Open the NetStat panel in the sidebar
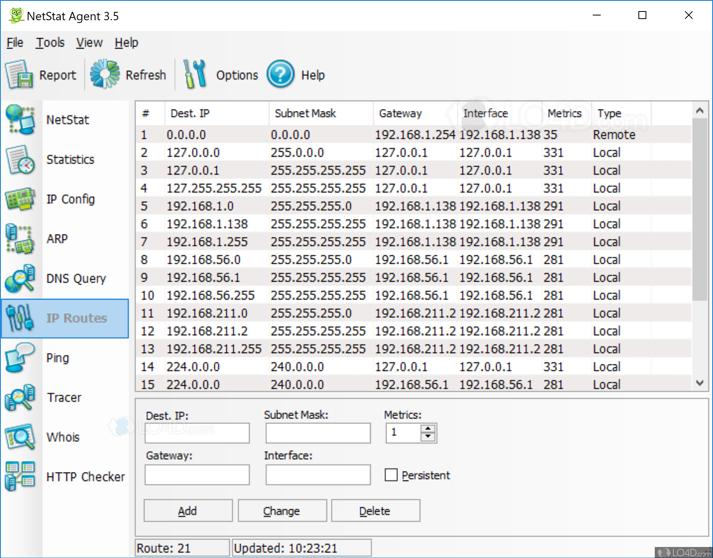This screenshot has width=713, height=558. [x=67, y=119]
